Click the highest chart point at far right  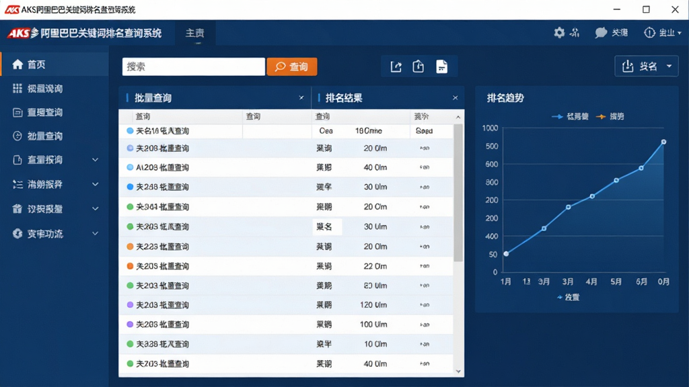[x=663, y=142]
